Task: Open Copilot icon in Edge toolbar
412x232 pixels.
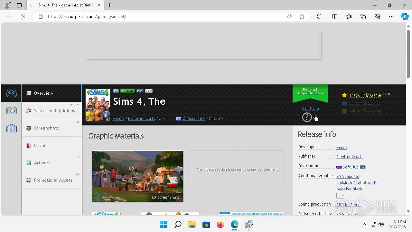Action: 405,16
